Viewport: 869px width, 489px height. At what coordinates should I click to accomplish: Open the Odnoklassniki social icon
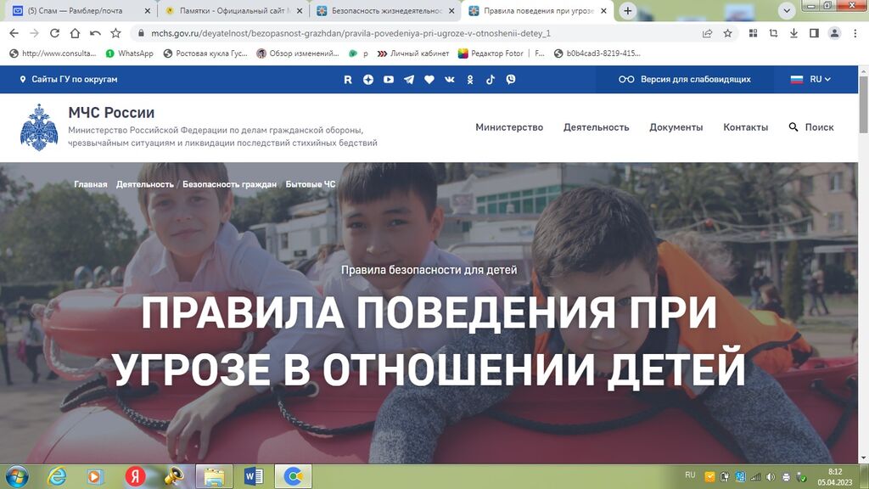tap(470, 79)
